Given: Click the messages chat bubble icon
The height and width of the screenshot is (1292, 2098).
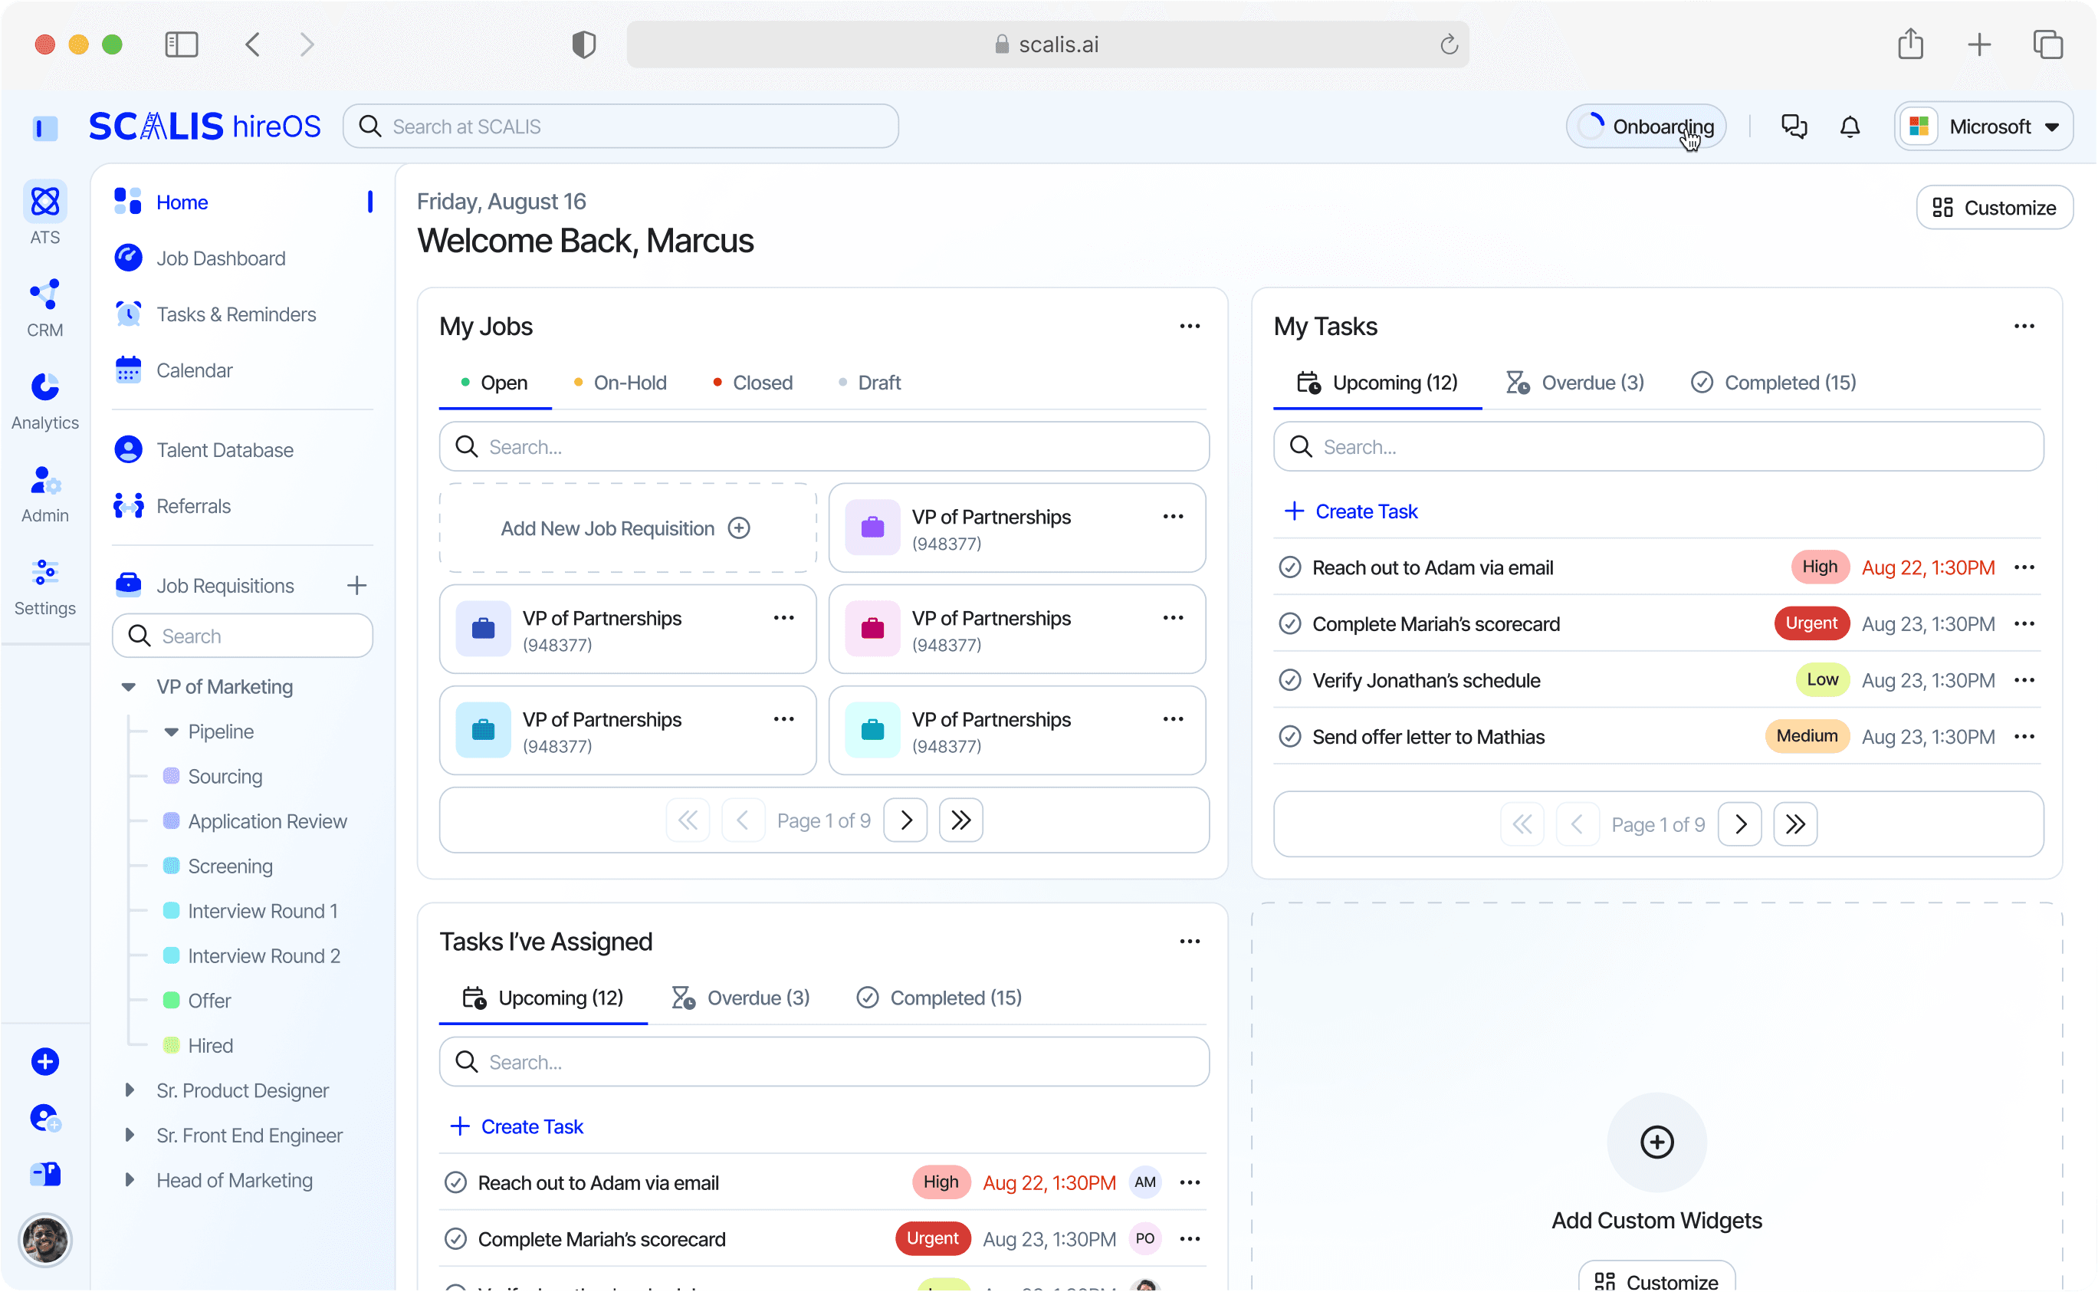Looking at the screenshot, I should pyautogui.click(x=1794, y=127).
